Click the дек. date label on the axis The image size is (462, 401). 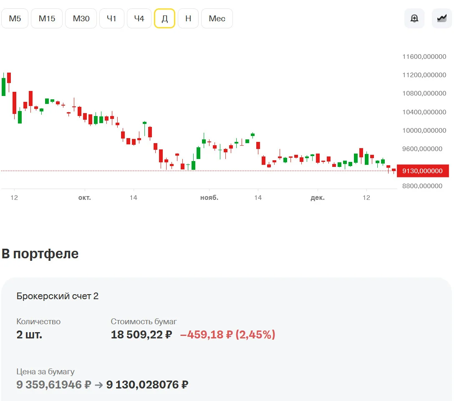[x=318, y=198]
